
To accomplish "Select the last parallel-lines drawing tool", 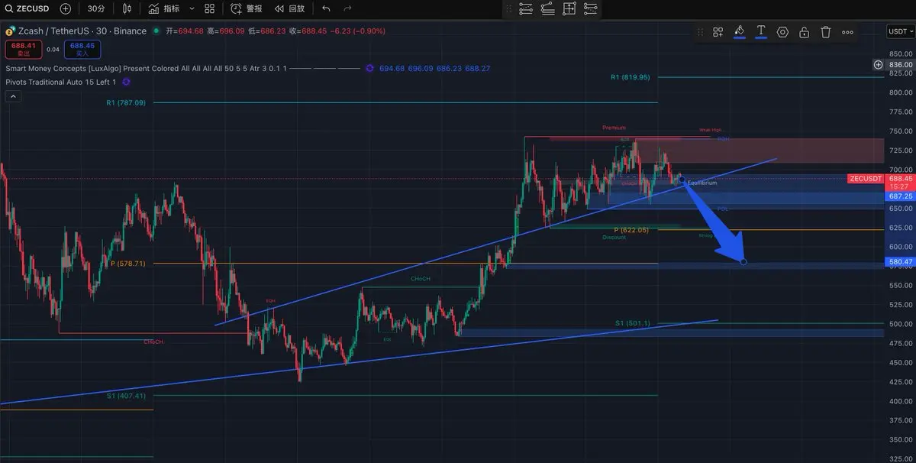I will pos(590,9).
